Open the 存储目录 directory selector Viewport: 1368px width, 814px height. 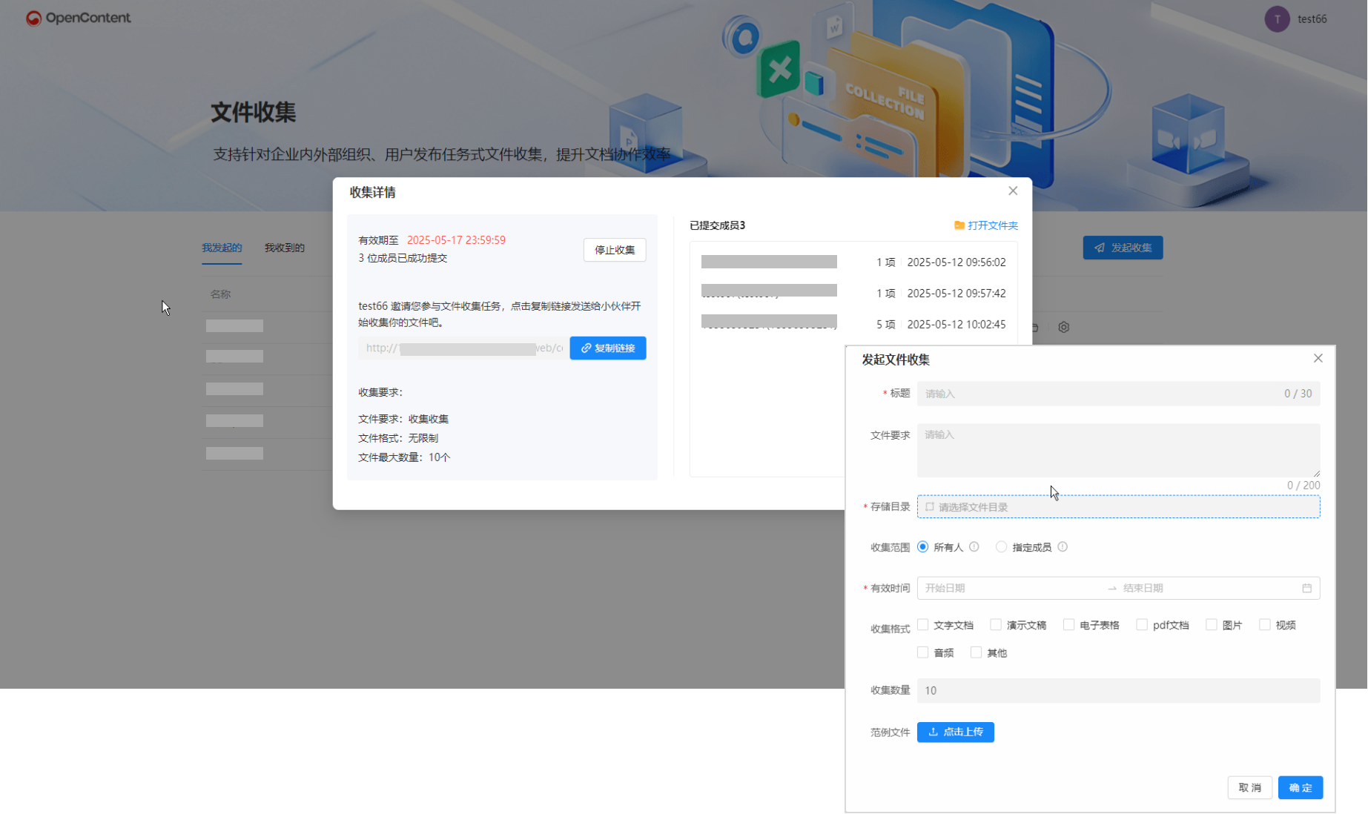click(x=1118, y=507)
